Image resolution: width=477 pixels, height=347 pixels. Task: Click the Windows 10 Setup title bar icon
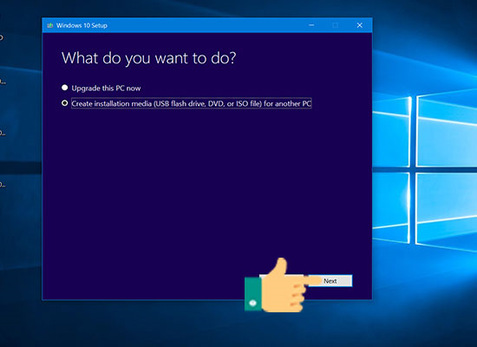click(50, 25)
